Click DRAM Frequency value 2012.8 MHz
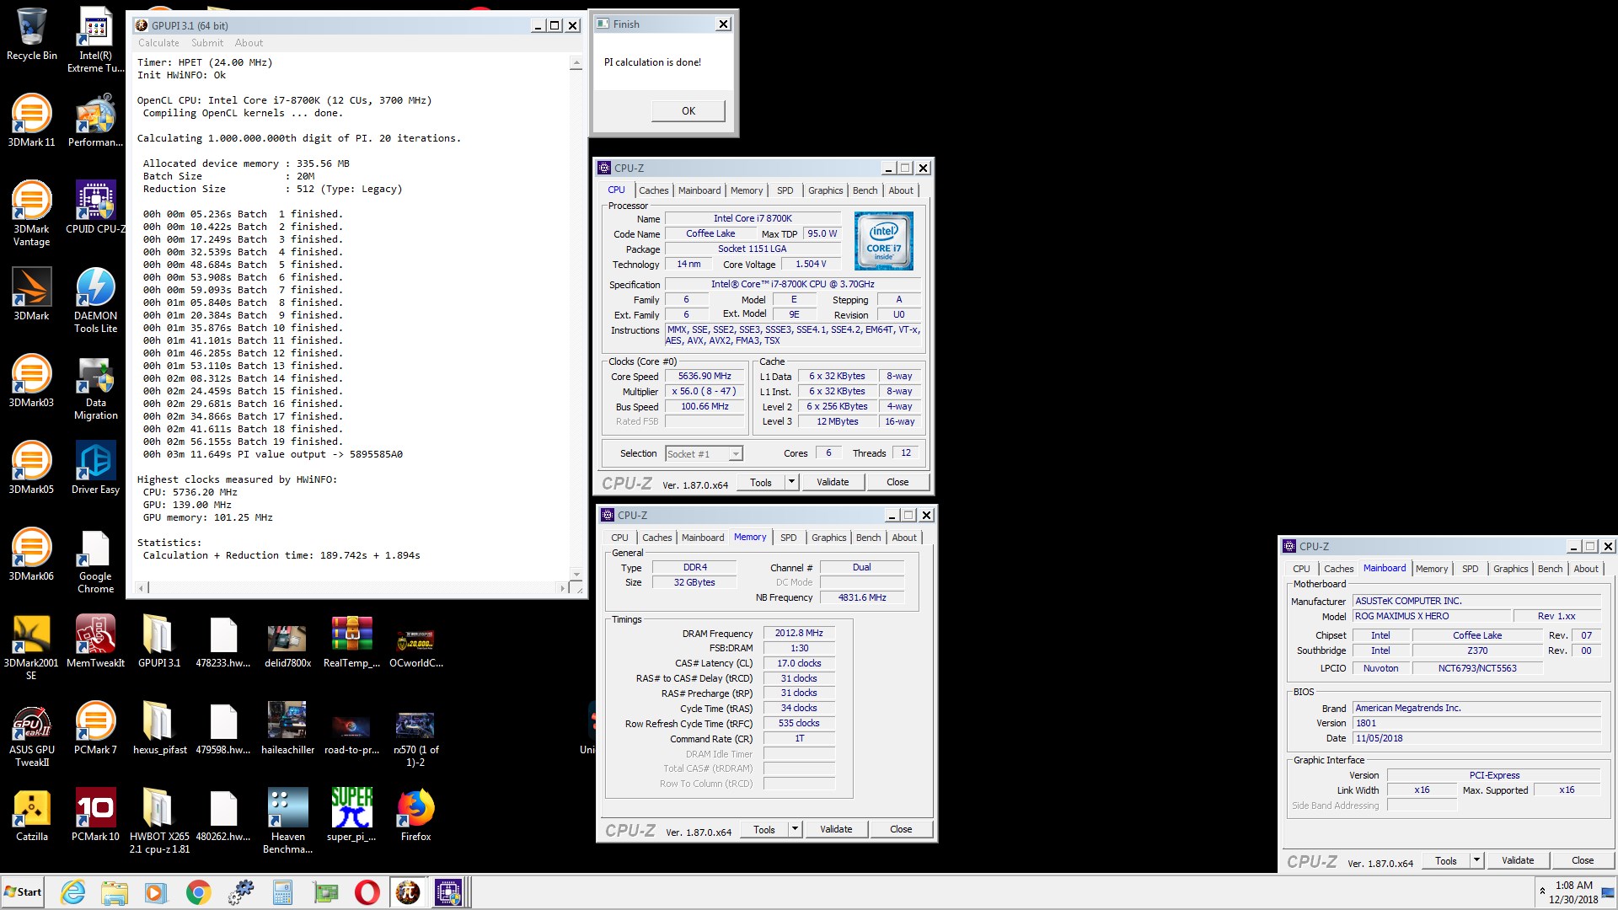 pyautogui.click(x=799, y=634)
